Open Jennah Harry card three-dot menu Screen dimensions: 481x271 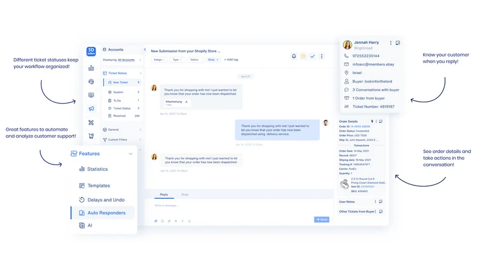[390, 43]
